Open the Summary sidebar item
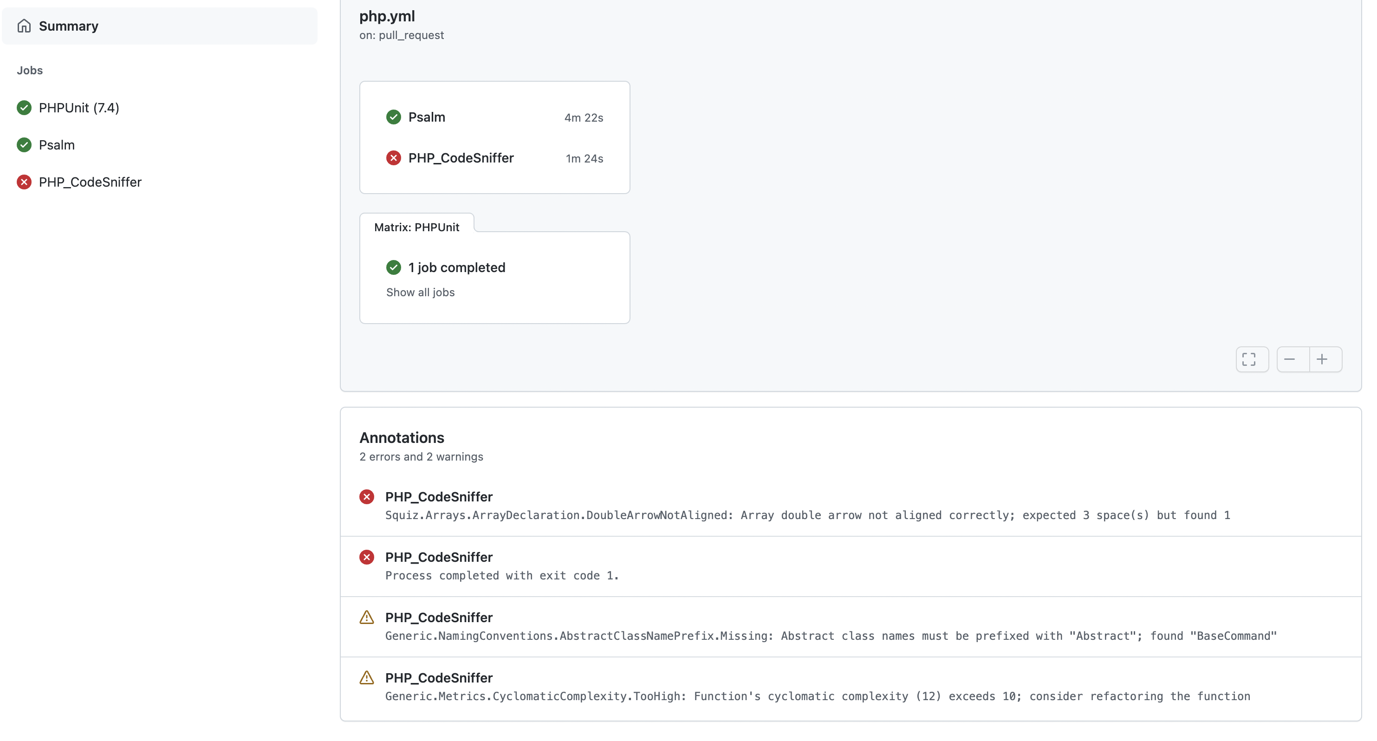Viewport: 1377px width, 741px height. pyautogui.click(x=68, y=26)
